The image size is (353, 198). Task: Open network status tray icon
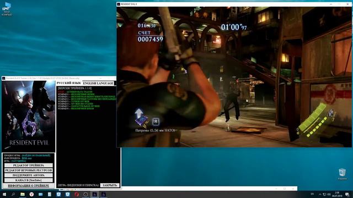point(324,194)
